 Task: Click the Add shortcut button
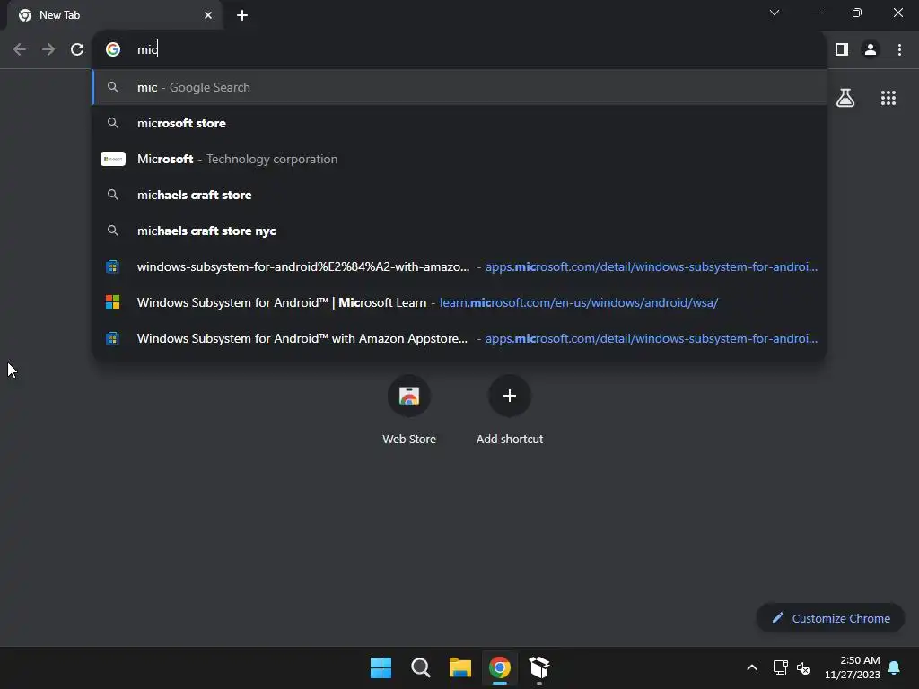510,410
